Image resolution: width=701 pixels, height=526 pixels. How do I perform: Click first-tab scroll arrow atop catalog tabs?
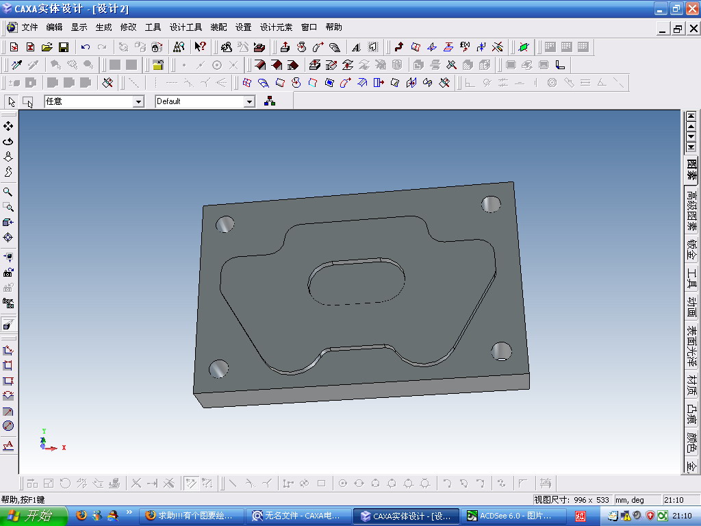pyautogui.click(x=691, y=116)
